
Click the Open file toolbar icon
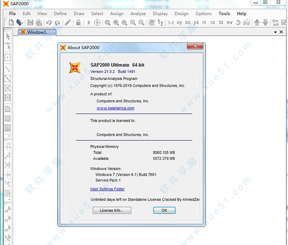tap(20, 23)
